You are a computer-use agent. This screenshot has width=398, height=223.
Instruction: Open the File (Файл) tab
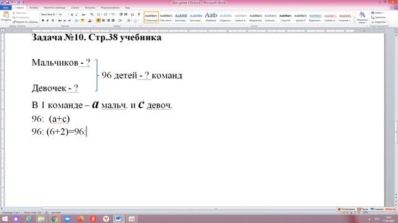(x=6, y=7)
